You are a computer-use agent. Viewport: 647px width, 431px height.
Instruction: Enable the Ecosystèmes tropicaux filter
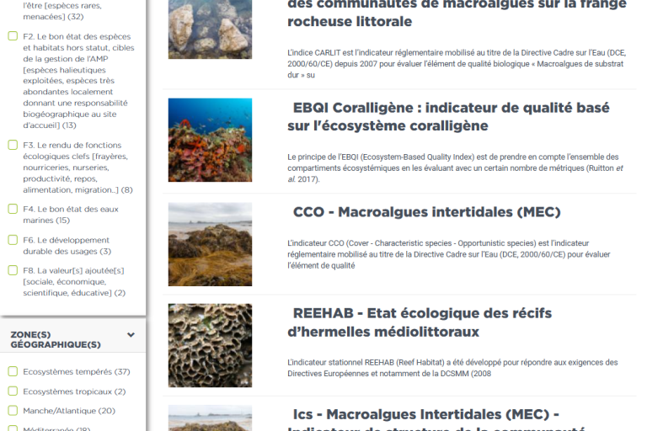(13, 391)
